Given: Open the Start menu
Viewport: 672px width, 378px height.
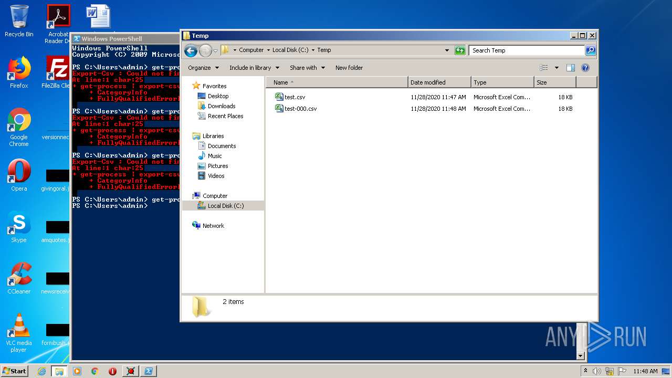Looking at the screenshot, I should 15,371.
